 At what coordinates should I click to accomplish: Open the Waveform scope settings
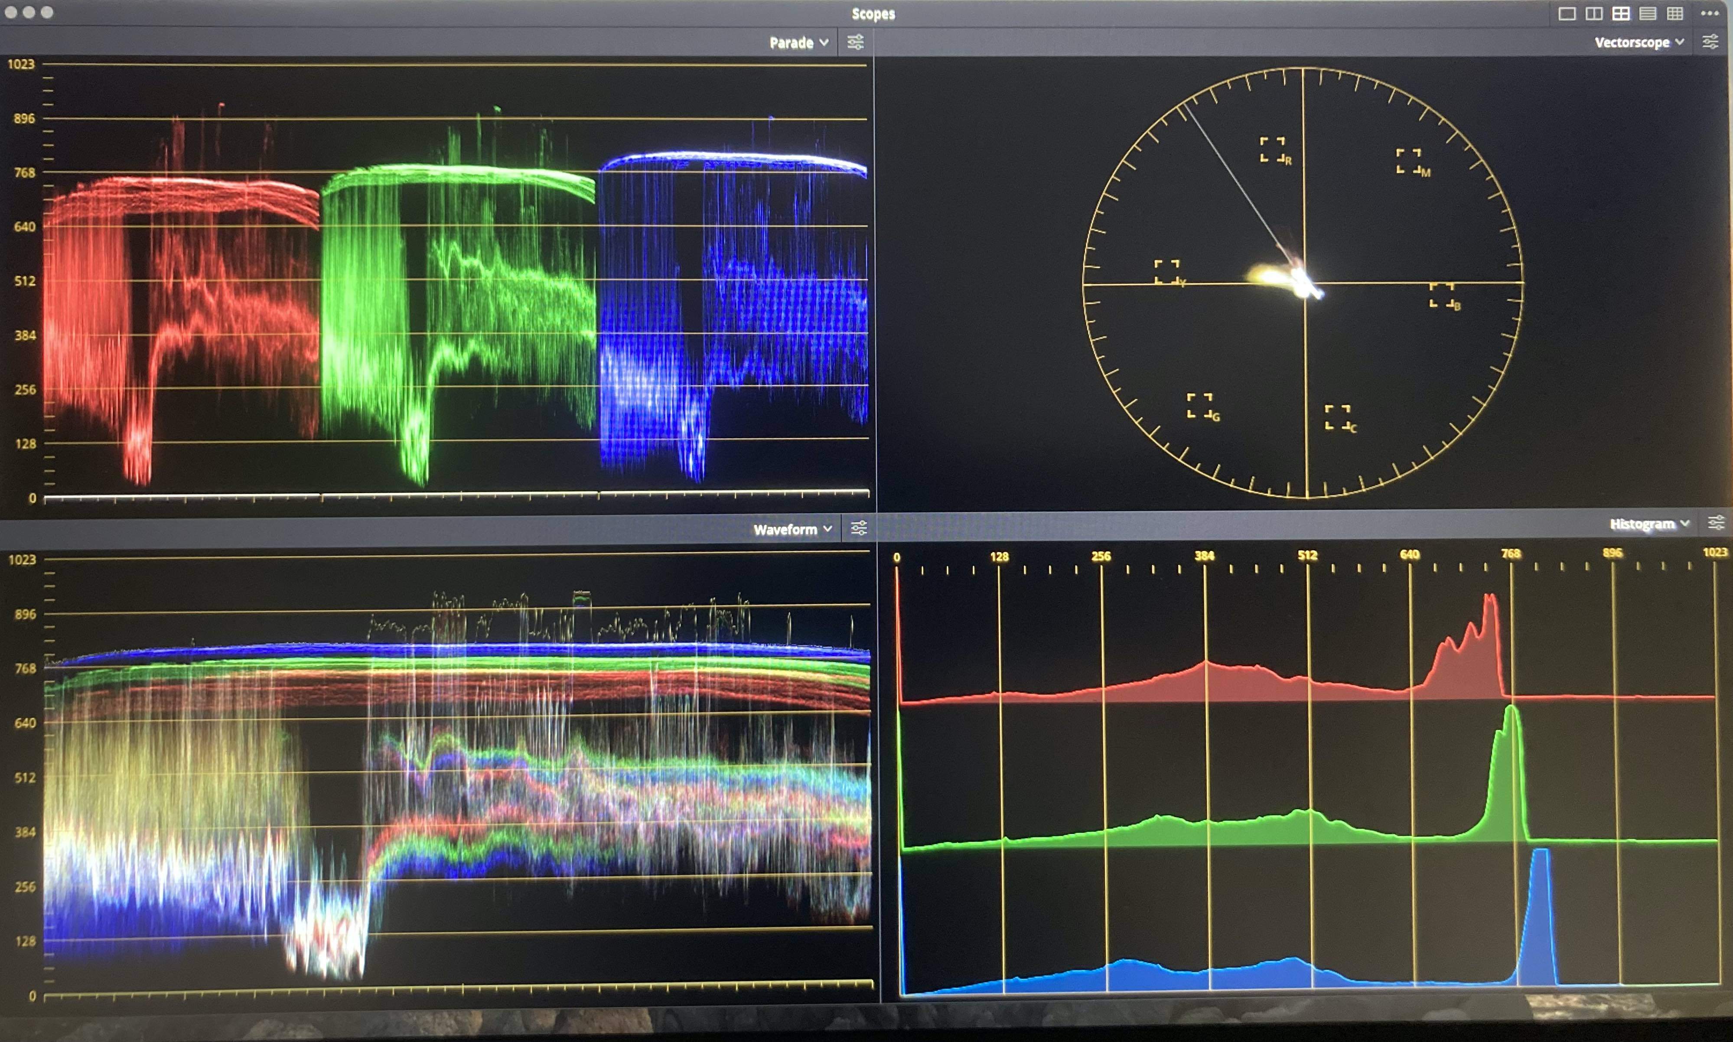pyautogui.click(x=860, y=528)
